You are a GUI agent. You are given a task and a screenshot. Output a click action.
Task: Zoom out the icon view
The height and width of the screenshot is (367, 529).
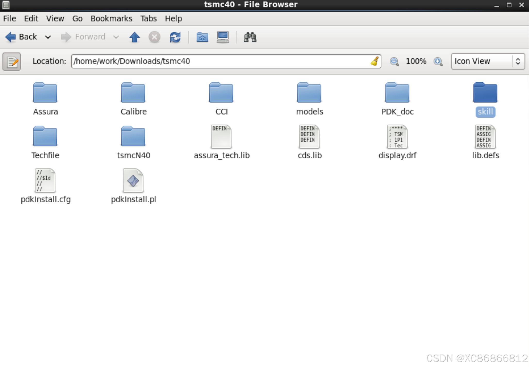click(394, 62)
